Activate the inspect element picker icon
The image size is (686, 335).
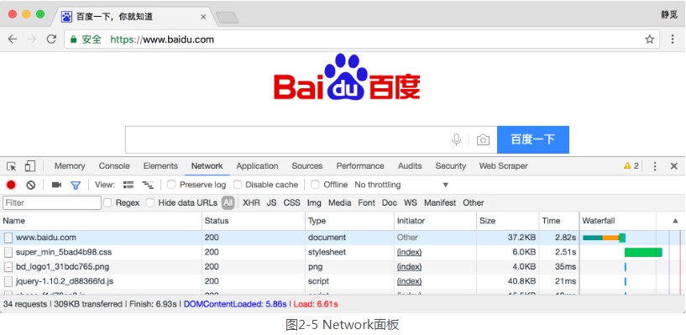pyautogui.click(x=12, y=166)
